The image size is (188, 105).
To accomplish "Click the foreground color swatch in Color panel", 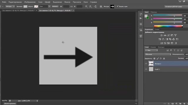I will tap(146, 16).
